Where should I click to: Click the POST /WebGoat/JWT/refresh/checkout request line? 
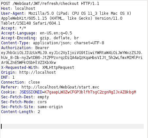(x=50, y=4)
